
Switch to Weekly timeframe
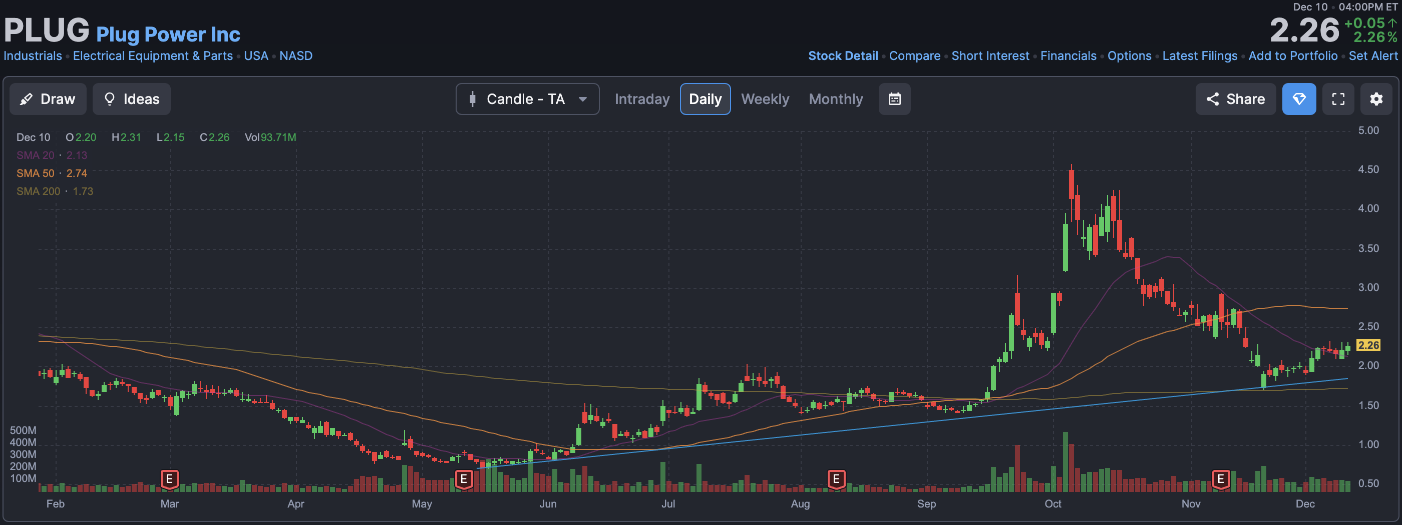[x=765, y=99]
